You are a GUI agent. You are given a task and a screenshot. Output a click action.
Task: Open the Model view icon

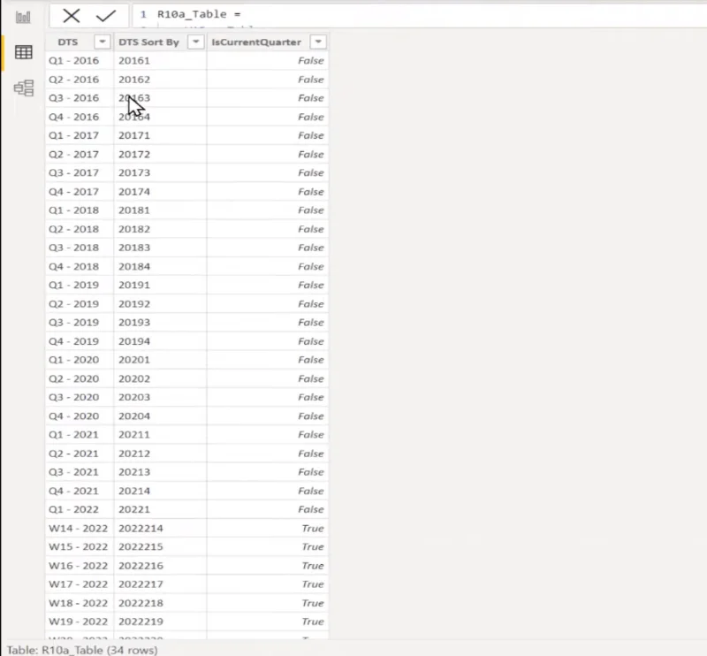tap(24, 88)
